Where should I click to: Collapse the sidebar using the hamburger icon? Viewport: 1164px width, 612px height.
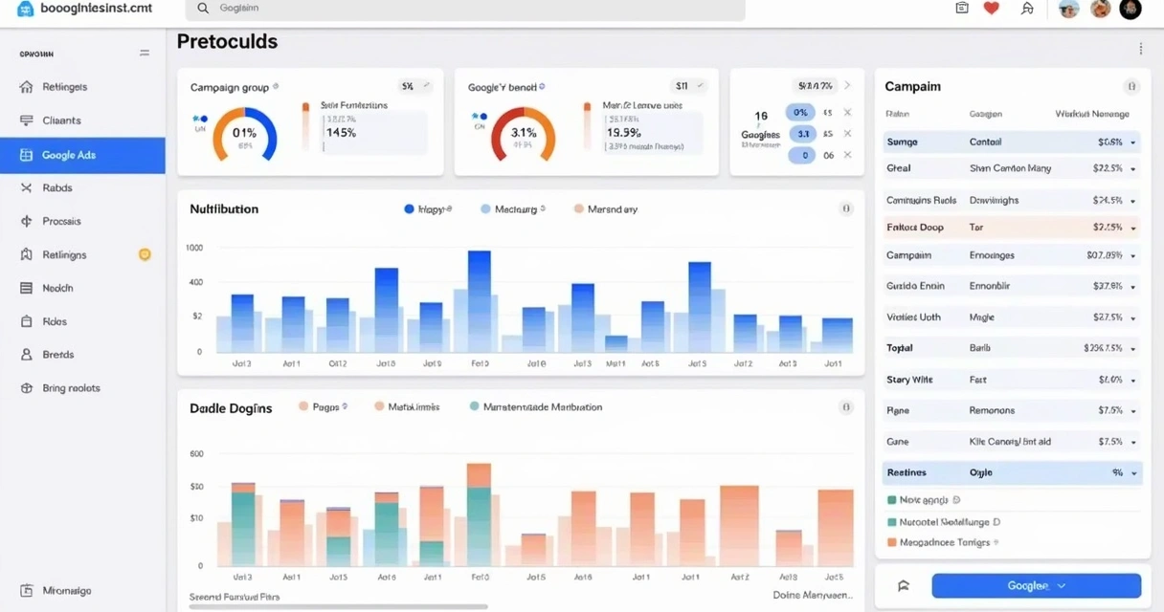pos(145,53)
